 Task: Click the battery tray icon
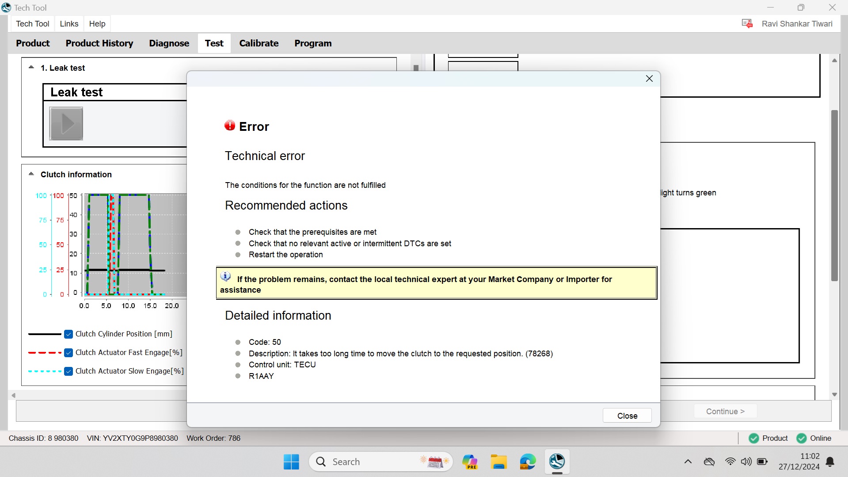point(762,462)
